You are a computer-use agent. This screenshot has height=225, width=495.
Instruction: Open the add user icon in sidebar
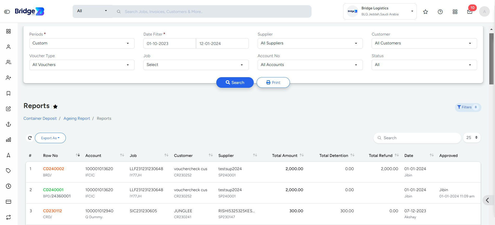(x=9, y=78)
